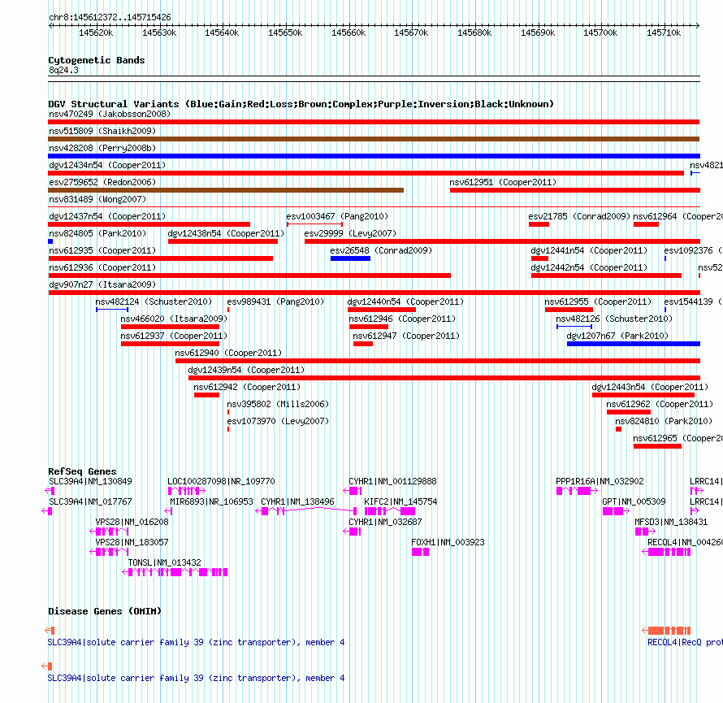Open the nsv466020 (Itsara2009) variant label
The image size is (723, 703).
click(174, 319)
